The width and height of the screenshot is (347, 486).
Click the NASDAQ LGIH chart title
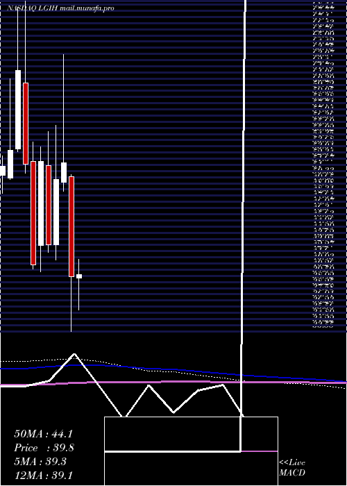pyautogui.click(x=60, y=8)
